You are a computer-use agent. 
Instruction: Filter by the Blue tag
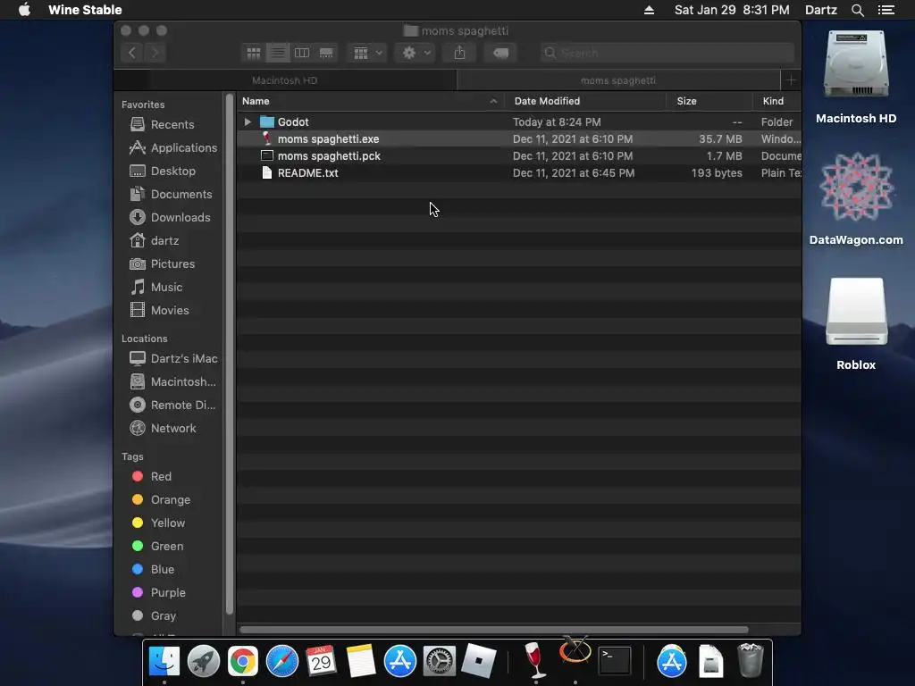162,569
